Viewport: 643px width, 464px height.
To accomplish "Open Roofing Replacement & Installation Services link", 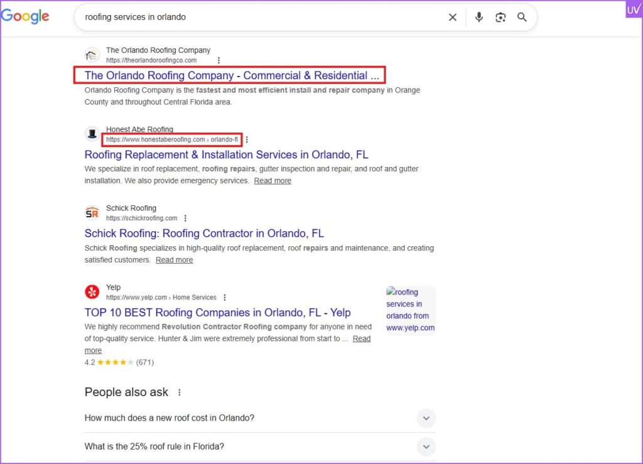I will coord(226,154).
